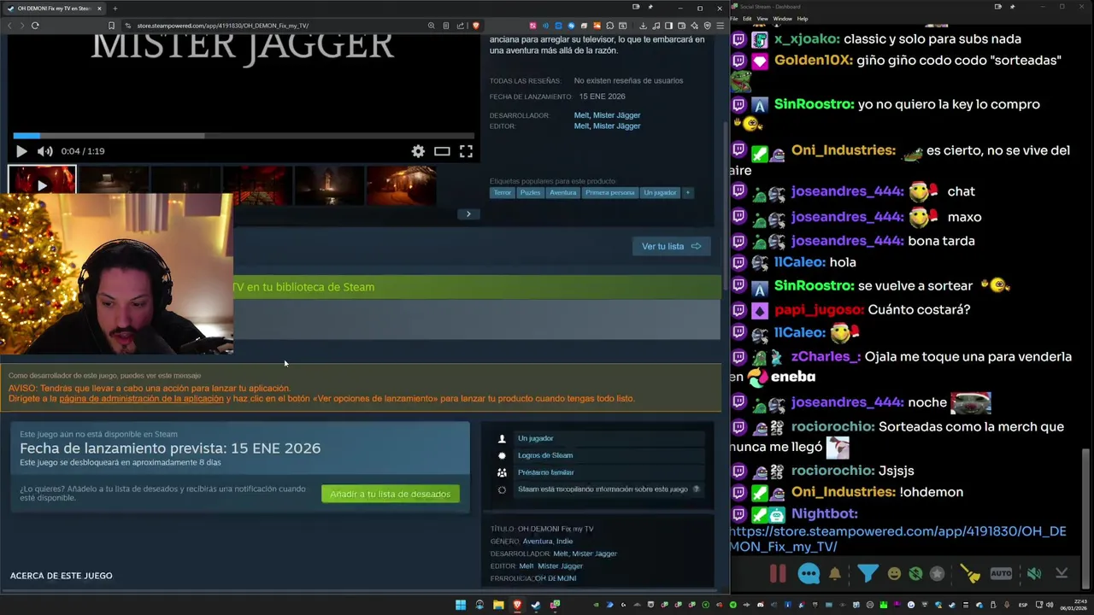Screen dimensions: 1094x615
Task: Click the Melt developer link near release date
Action: (x=581, y=115)
